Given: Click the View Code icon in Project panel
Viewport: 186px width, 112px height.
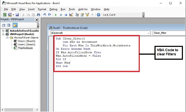Looking at the screenshot, I should click(x=4, y=25).
